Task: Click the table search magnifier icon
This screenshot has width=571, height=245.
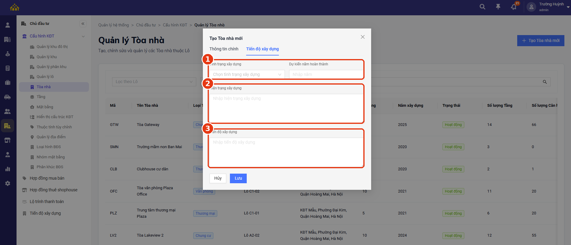Action: coord(545,82)
